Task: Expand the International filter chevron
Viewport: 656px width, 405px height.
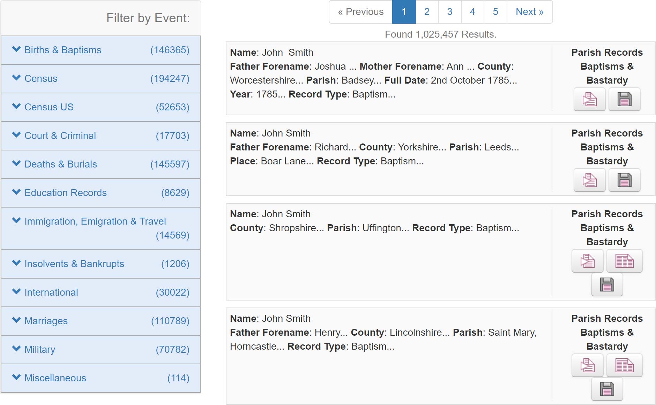Action: tap(16, 291)
